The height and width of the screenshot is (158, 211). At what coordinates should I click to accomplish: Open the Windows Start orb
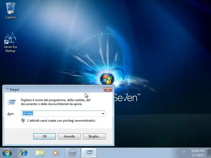click(7, 153)
